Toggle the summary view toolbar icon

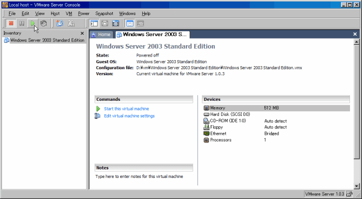(x=130, y=23)
